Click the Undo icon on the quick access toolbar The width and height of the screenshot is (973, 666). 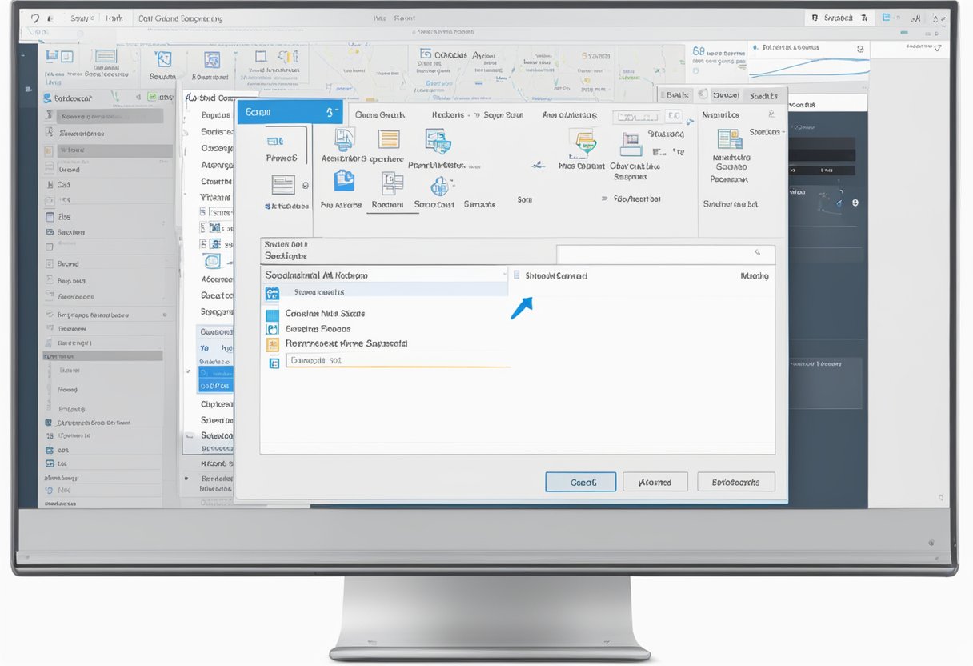click(36, 17)
